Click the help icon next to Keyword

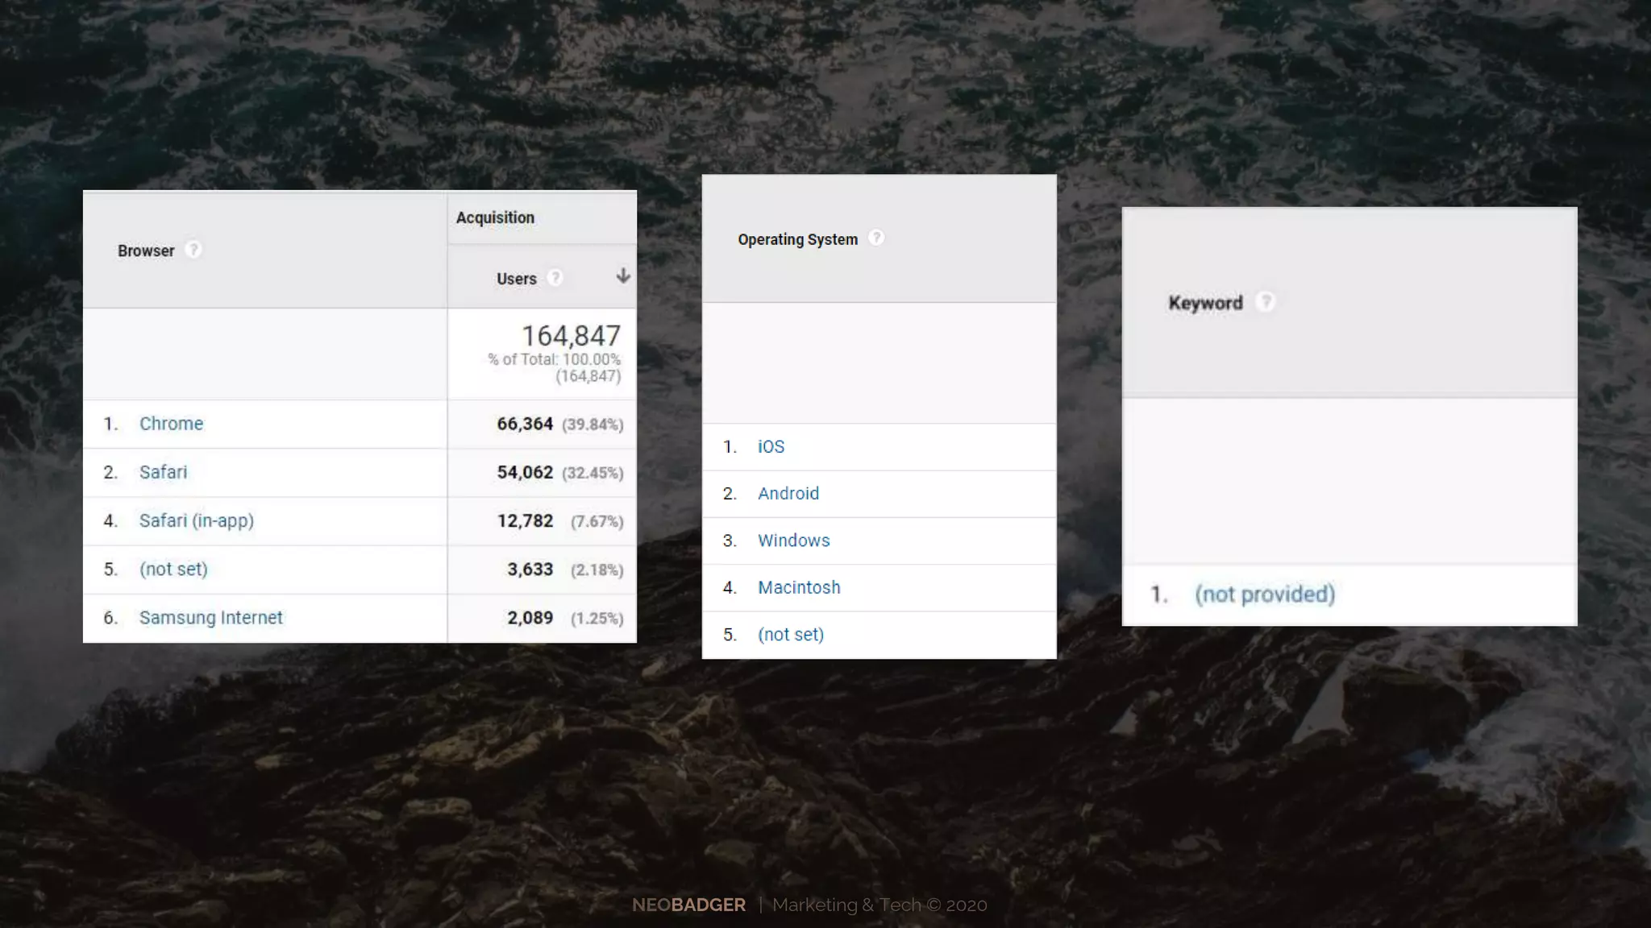pos(1266,302)
